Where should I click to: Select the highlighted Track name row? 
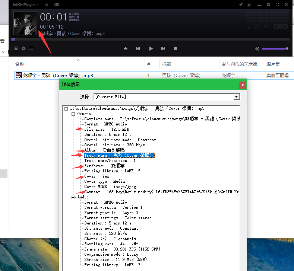coord(119,155)
